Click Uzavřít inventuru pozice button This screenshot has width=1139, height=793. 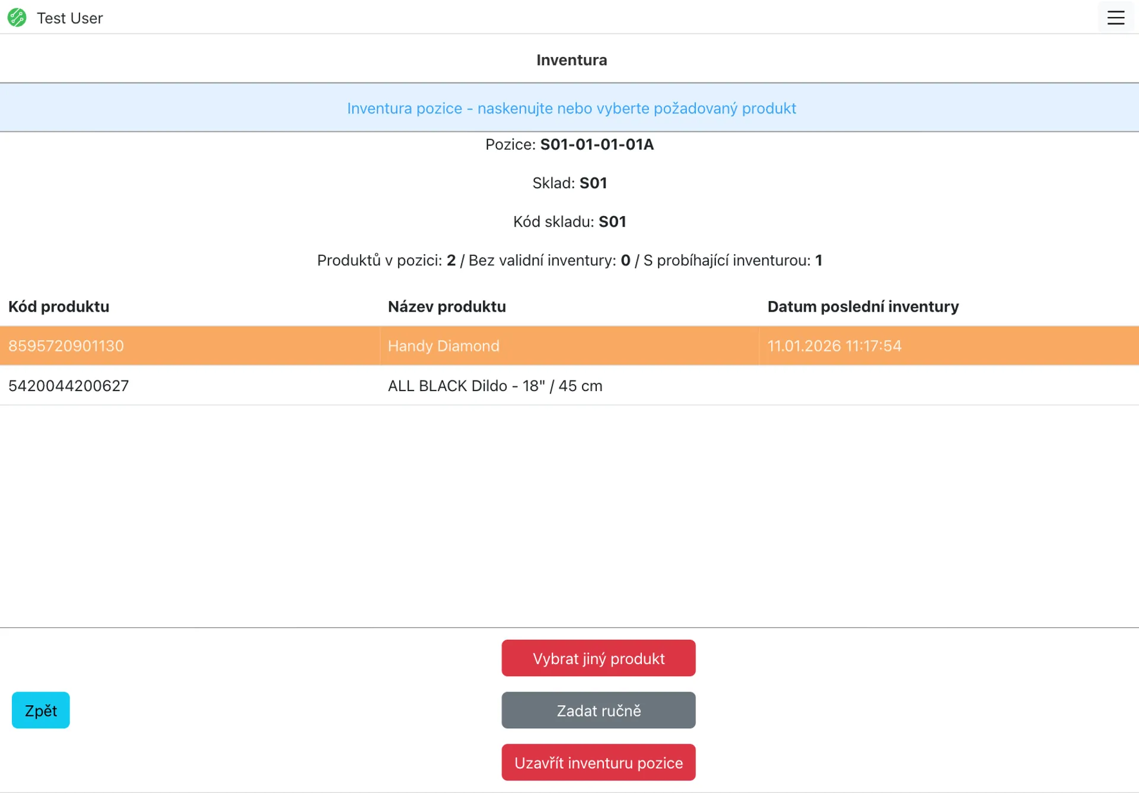tap(598, 763)
